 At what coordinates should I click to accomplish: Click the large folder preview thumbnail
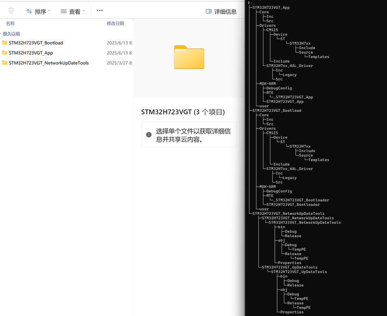[x=189, y=57]
